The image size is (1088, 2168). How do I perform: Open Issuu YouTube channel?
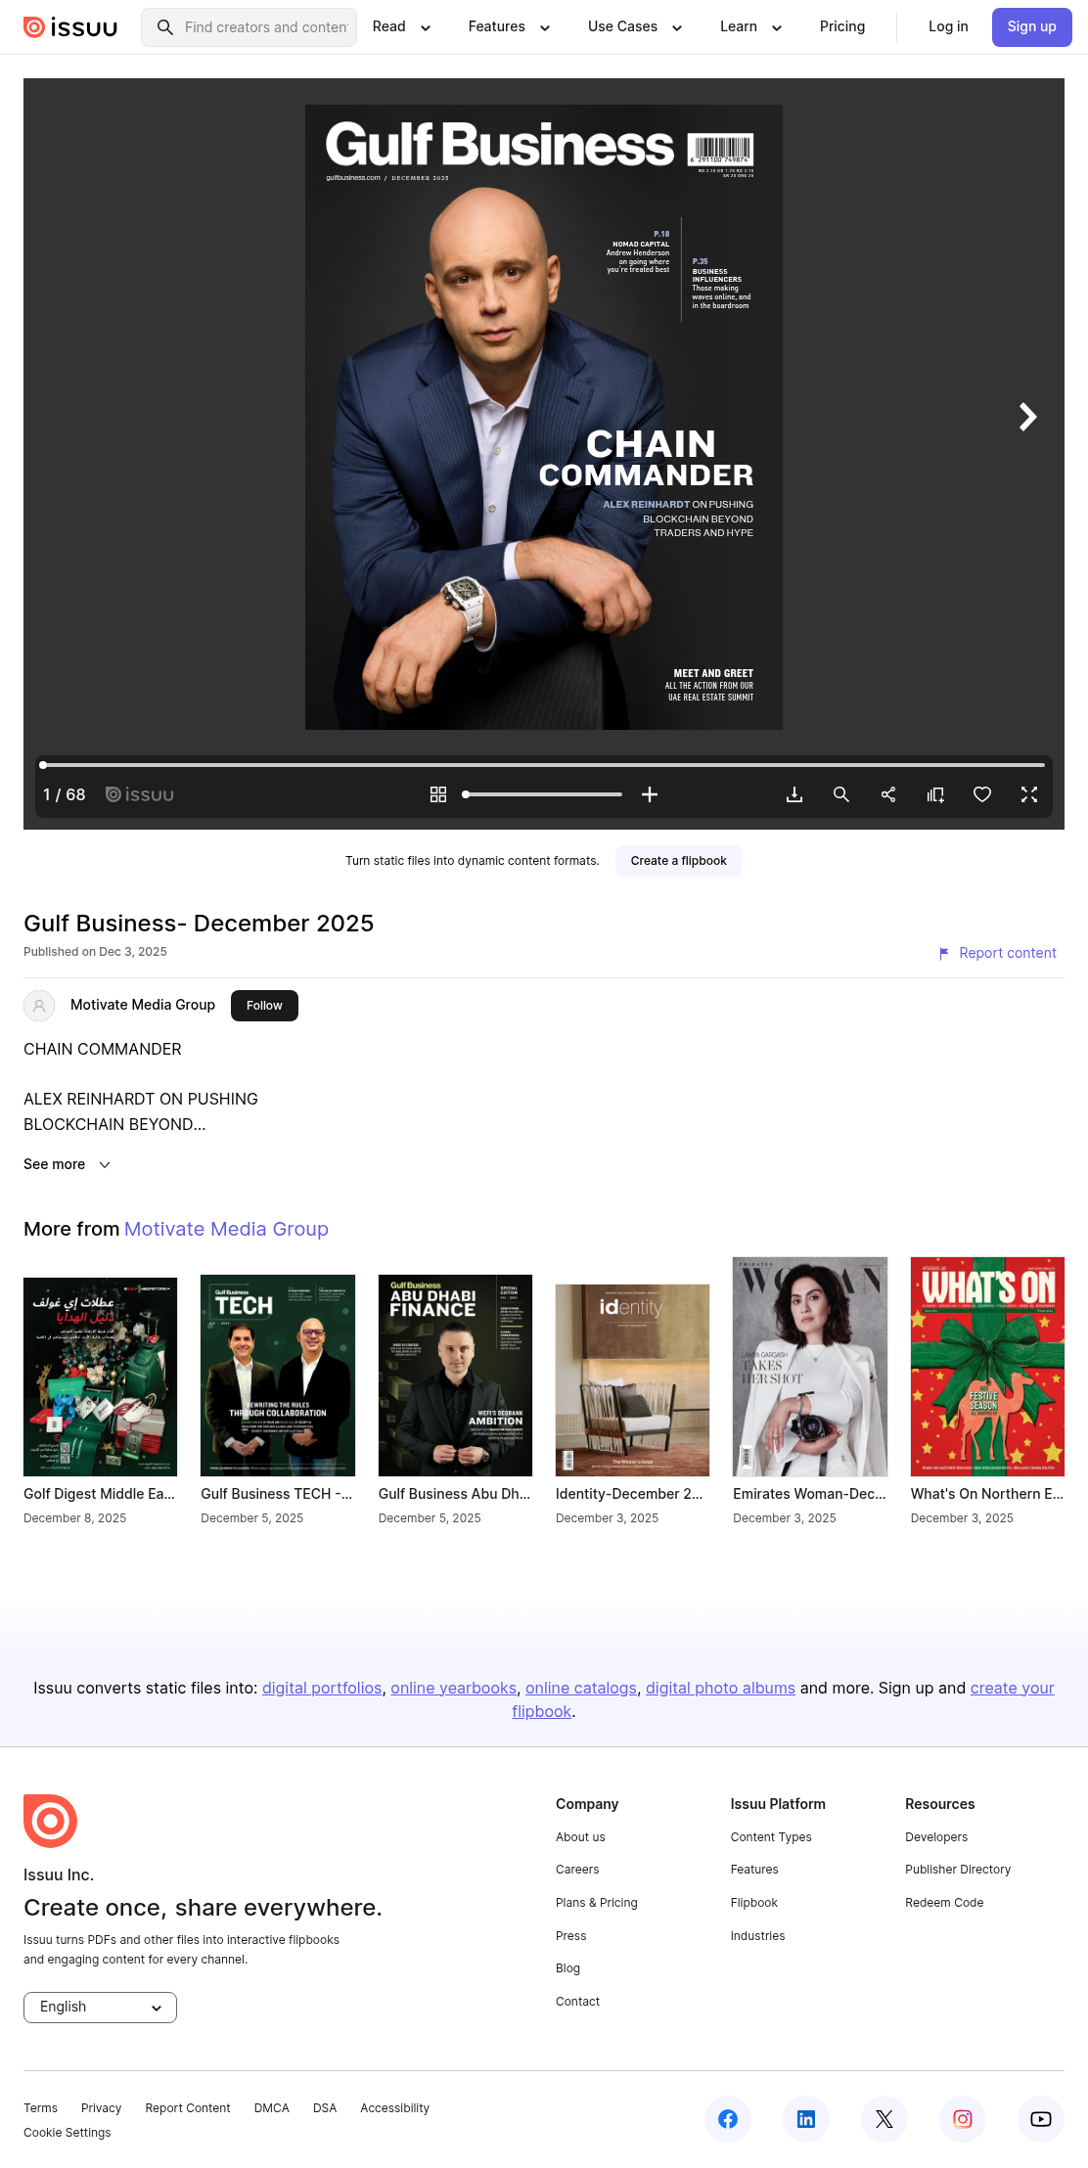tap(1041, 2119)
